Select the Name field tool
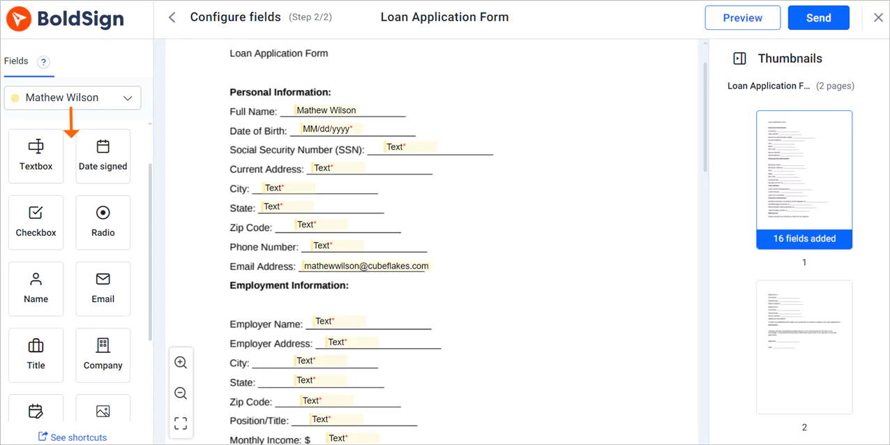This screenshot has height=445, width=890. pyautogui.click(x=36, y=289)
